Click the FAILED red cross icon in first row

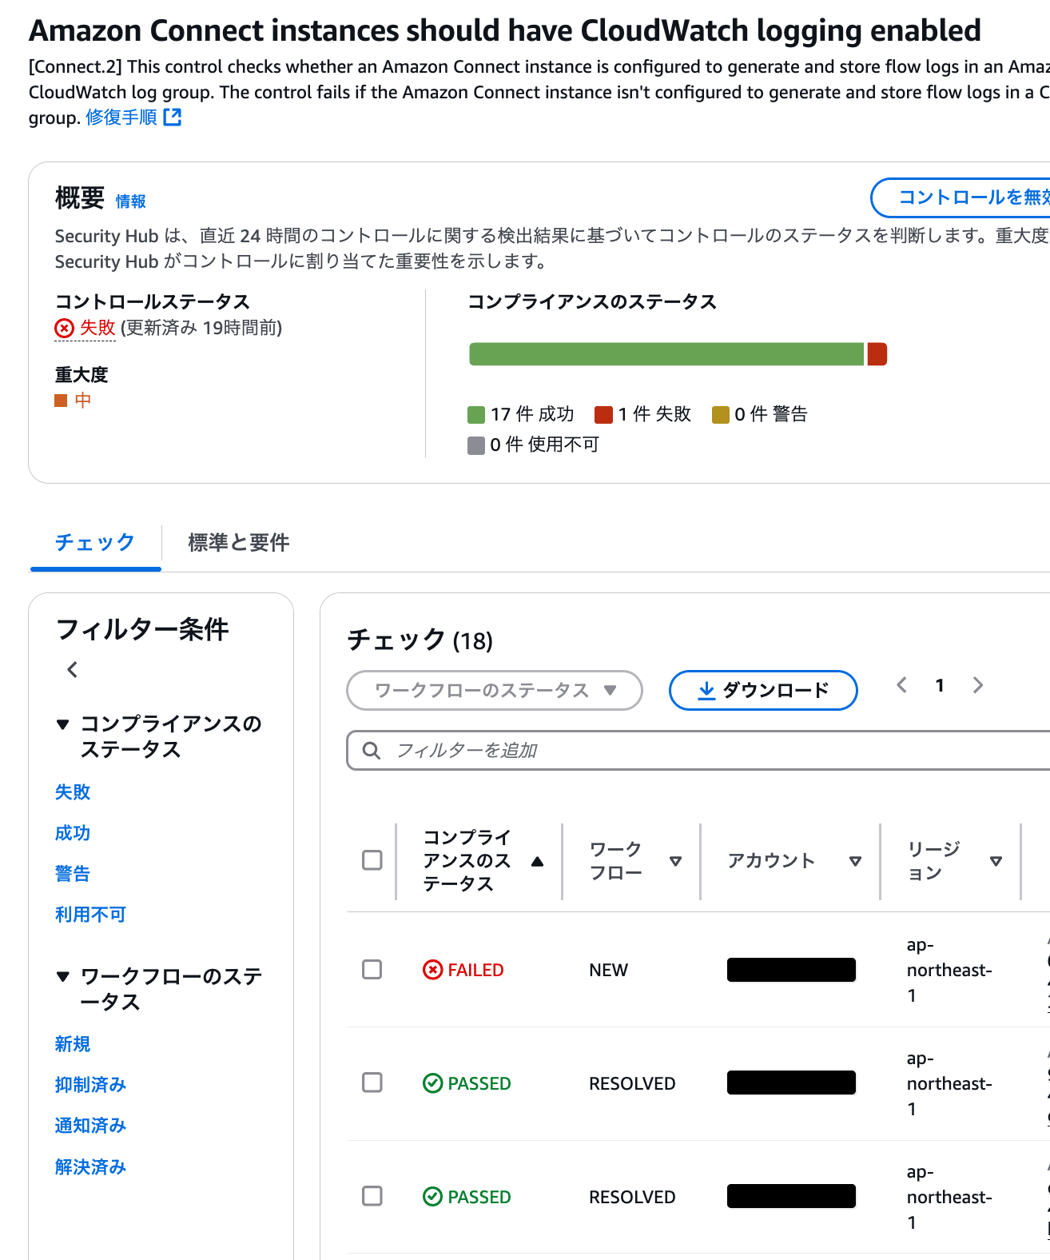tap(432, 970)
